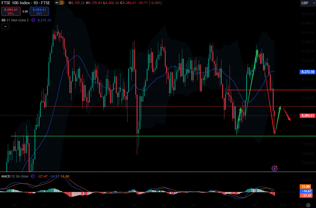Select the BB 21 SMA close 2 legend
Screen dimensions: 316x208
(x=15, y=20)
